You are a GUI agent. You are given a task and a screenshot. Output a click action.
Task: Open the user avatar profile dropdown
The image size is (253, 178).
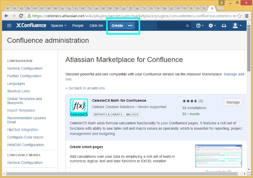(237, 26)
